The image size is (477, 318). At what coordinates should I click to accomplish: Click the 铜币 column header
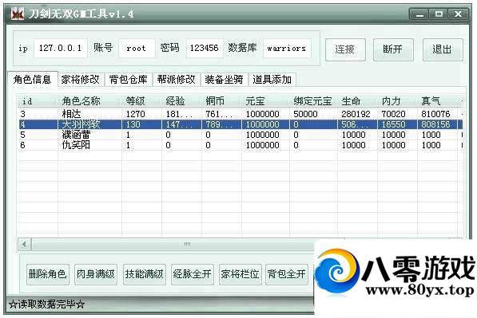click(x=221, y=101)
